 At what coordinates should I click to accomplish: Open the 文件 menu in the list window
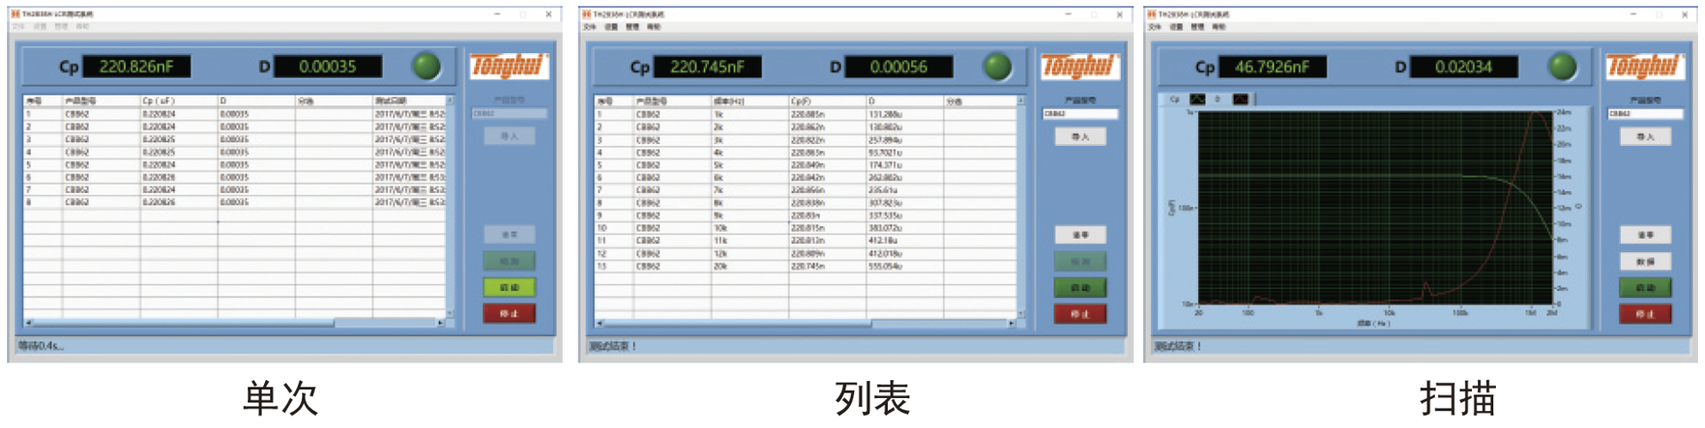pyautogui.click(x=589, y=27)
